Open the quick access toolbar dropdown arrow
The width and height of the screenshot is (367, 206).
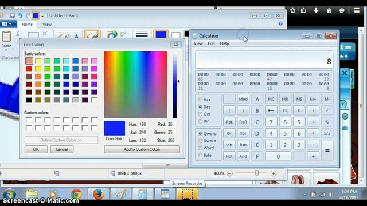[42, 16]
